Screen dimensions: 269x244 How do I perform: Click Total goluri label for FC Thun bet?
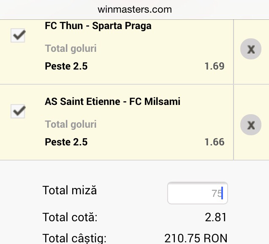71,48
